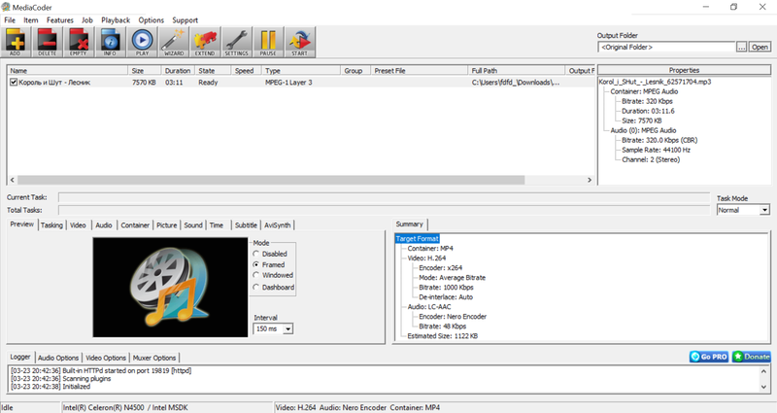The height and width of the screenshot is (413, 777).
Task: Click the MediaCoder title bar app icon
Action: pyautogui.click(x=6, y=7)
